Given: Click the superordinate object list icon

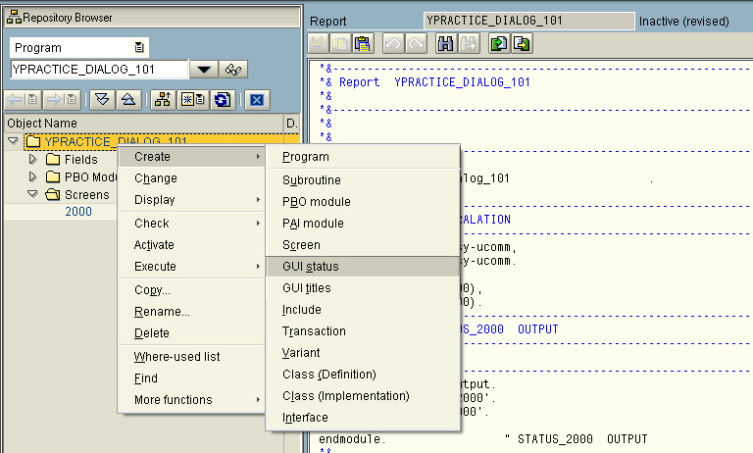Looking at the screenshot, I should point(162,99).
